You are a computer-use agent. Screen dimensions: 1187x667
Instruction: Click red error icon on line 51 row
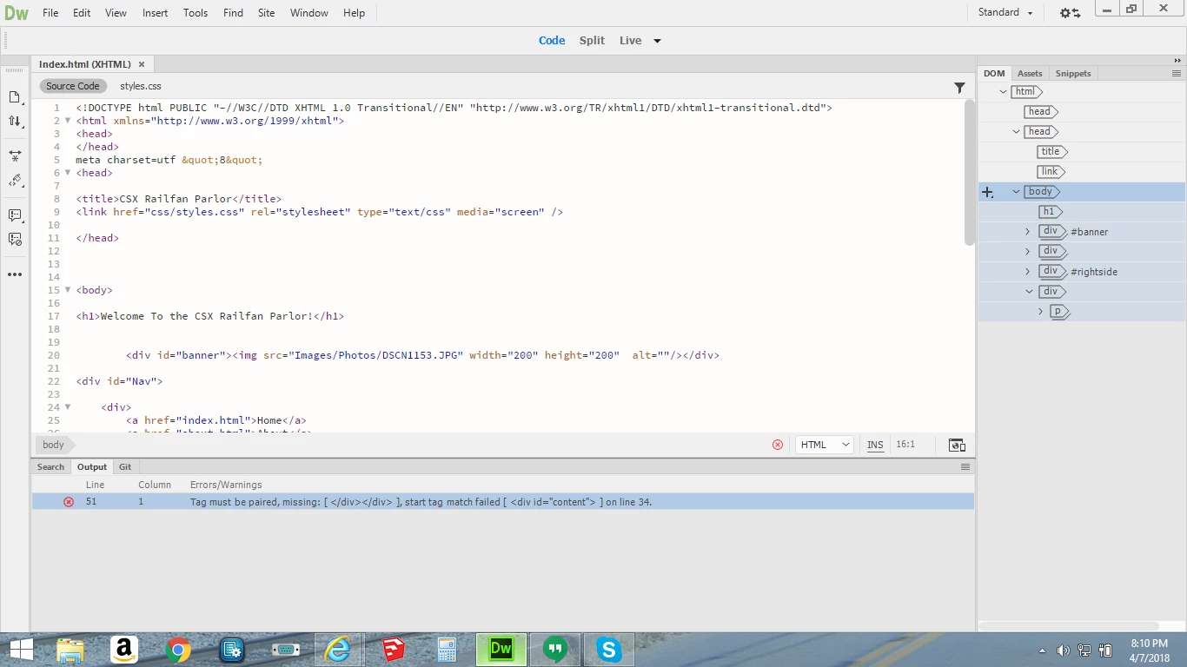coord(69,502)
